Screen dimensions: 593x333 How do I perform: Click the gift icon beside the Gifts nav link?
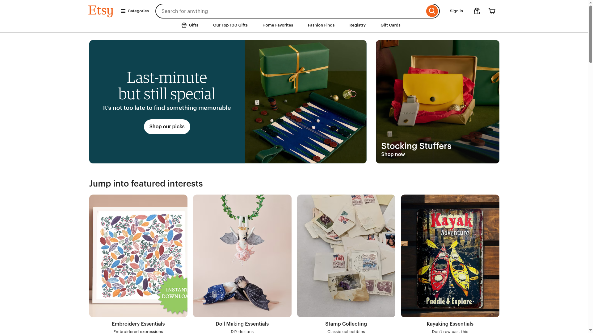pyautogui.click(x=184, y=25)
